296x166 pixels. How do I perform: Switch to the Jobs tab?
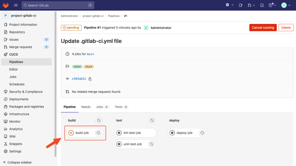pos(102,107)
